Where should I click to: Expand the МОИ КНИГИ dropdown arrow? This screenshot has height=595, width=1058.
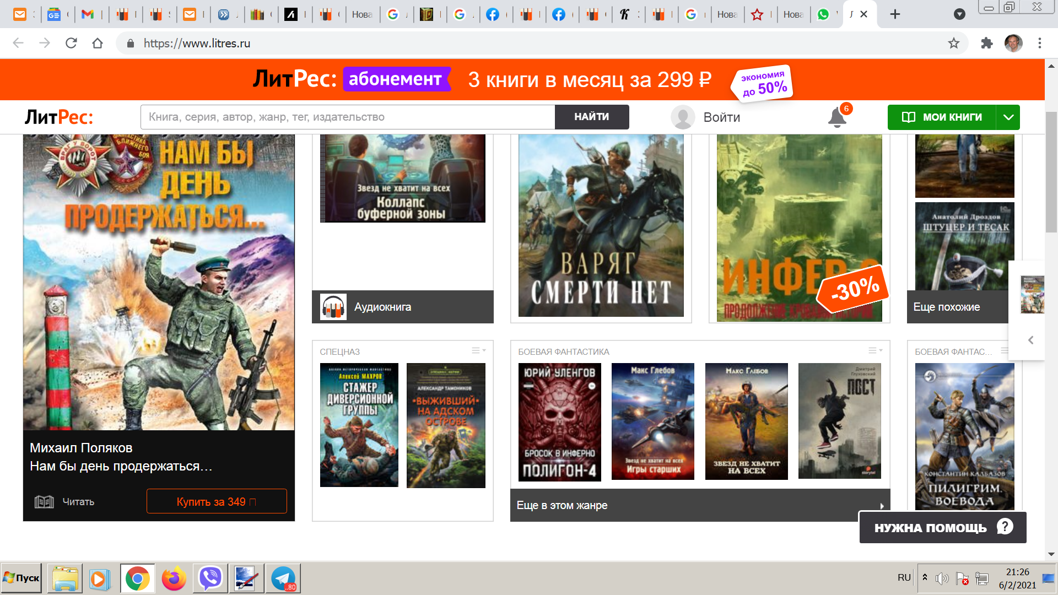1008,117
